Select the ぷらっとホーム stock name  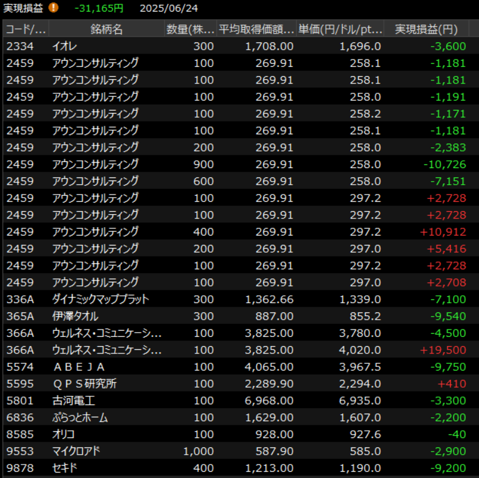tap(80, 417)
